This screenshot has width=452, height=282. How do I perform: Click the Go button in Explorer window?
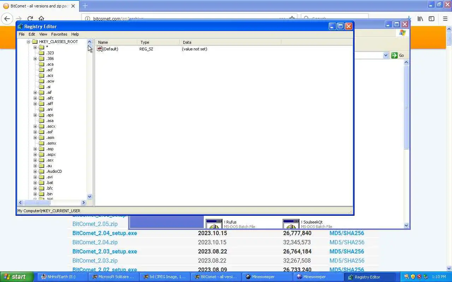(398, 55)
